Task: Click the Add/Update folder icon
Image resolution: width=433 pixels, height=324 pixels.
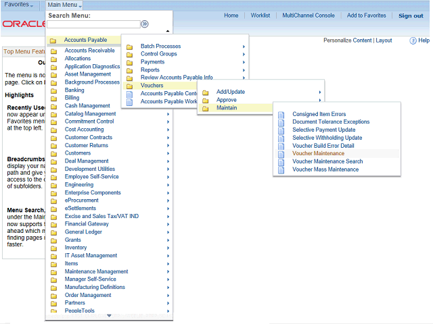Action: (205, 92)
